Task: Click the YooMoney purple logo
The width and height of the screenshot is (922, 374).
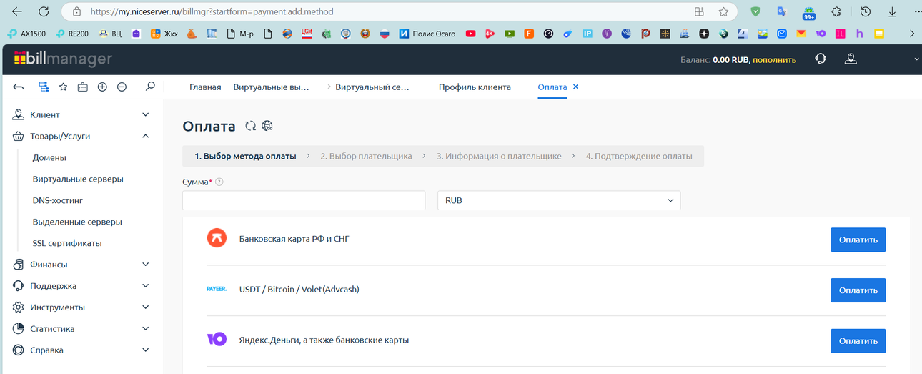Action: tap(217, 340)
